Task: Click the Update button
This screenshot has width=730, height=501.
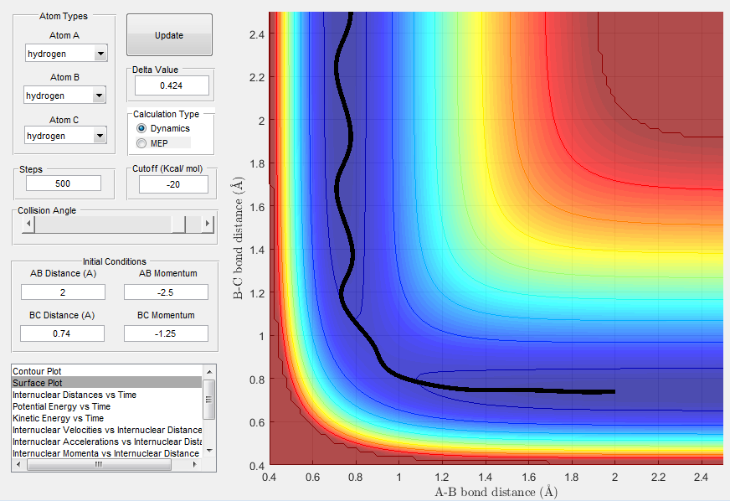Action: (x=169, y=35)
